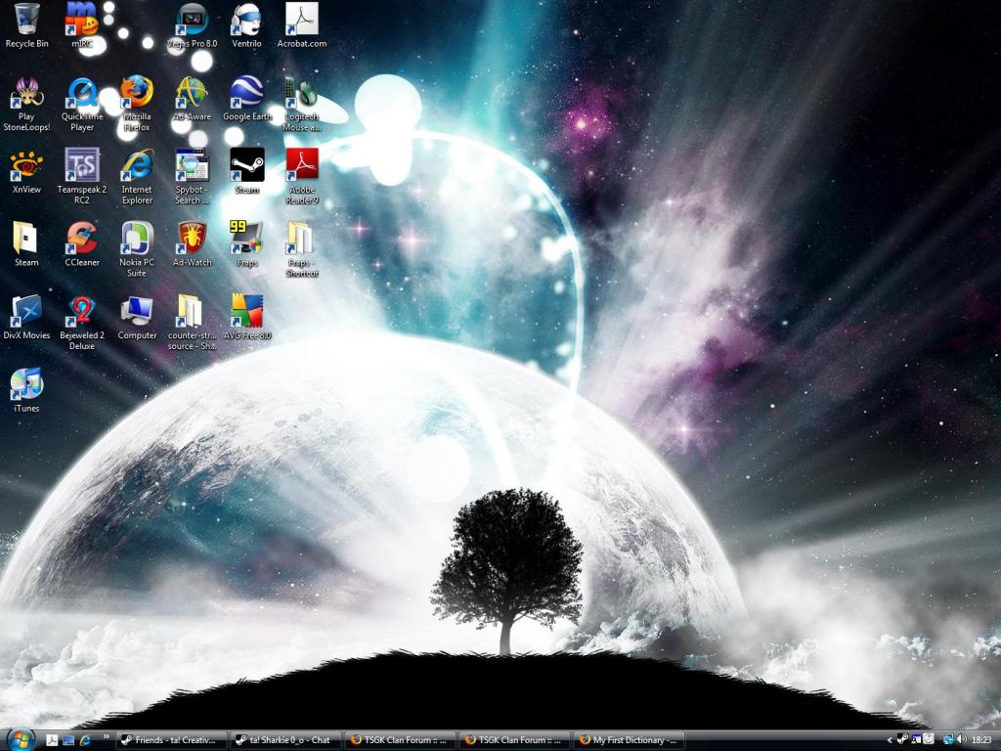The width and height of the screenshot is (1001, 751).
Task: Click the AVG Free 8.0 icon
Action: tap(246, 312)
